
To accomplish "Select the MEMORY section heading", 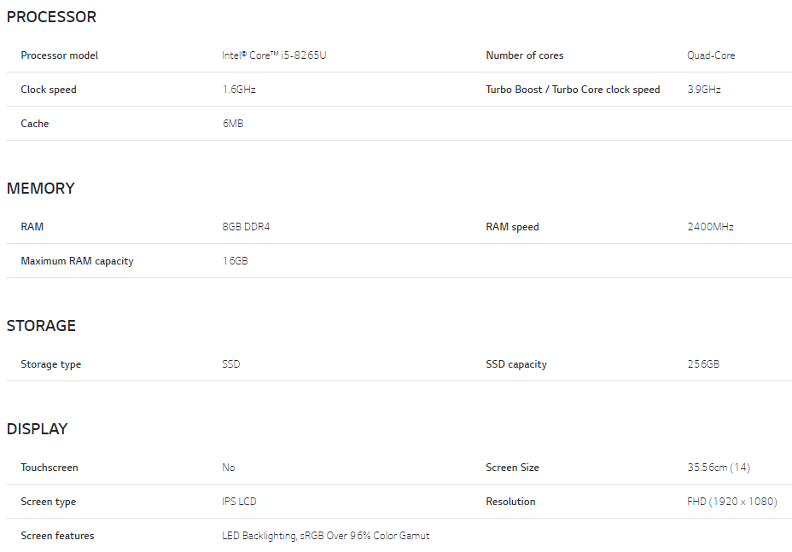I will 40,189.
